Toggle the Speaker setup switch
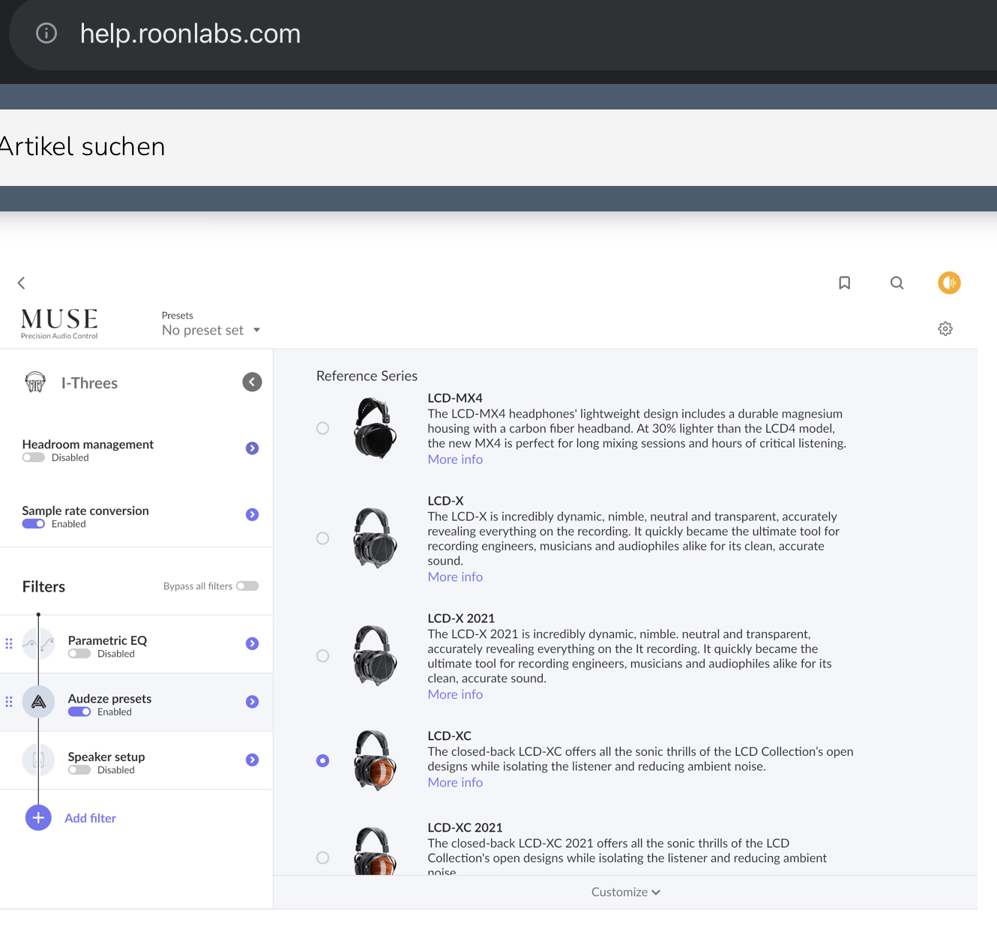 coord(79,770)
